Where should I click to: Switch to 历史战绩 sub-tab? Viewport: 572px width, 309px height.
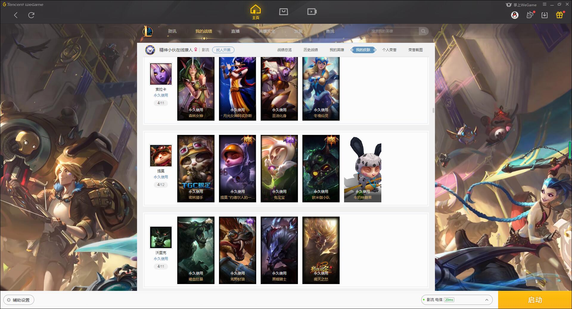coord(311,50)
